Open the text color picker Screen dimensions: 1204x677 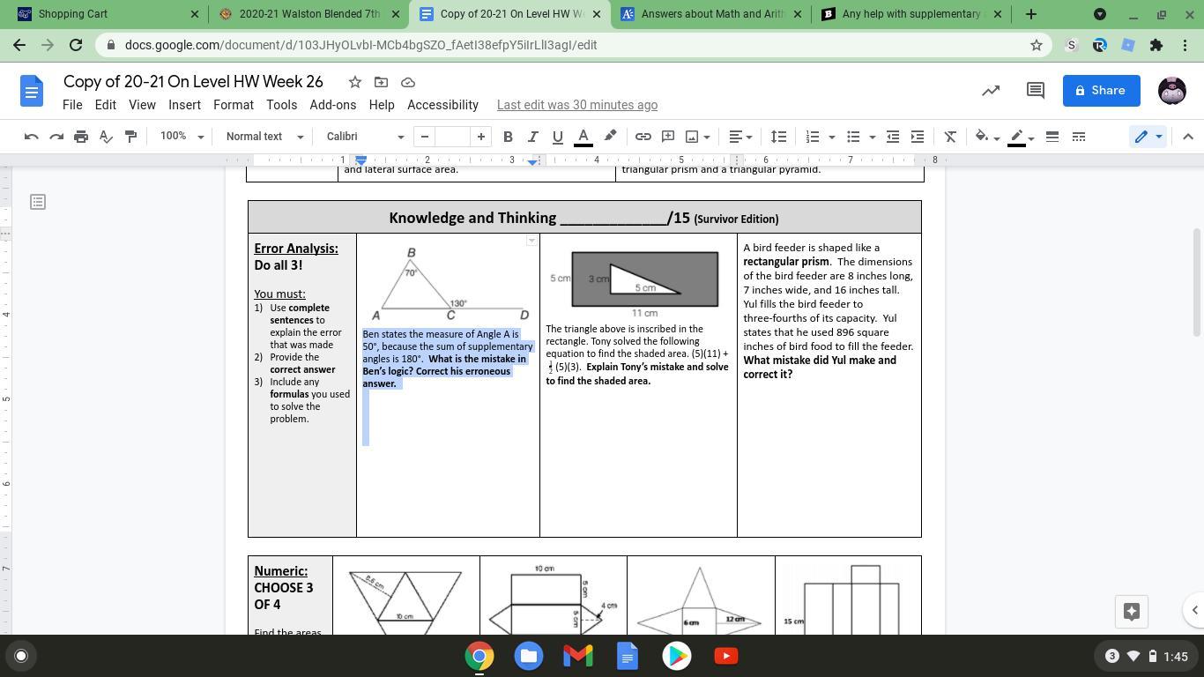pyautogui.click(x=583, y=137)
